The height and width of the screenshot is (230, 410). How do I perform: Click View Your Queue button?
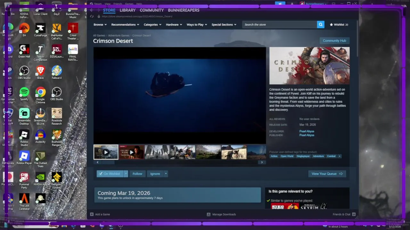(x=327, y=174)
